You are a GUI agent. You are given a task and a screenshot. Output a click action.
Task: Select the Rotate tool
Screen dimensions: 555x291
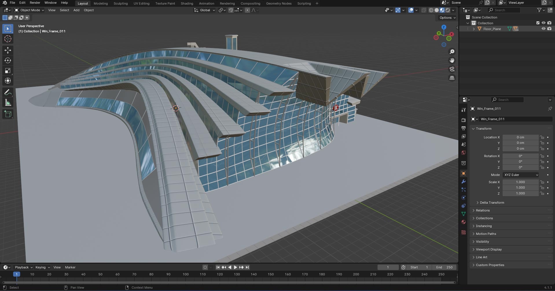click(8, 60)
